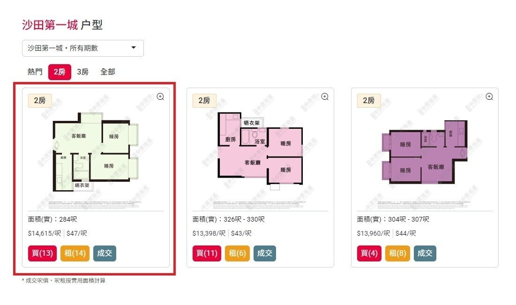Open 成交 for the 326呎 - 330呎 layout
Viewport: 516px width, 305px height.
[x=265, y=253]
